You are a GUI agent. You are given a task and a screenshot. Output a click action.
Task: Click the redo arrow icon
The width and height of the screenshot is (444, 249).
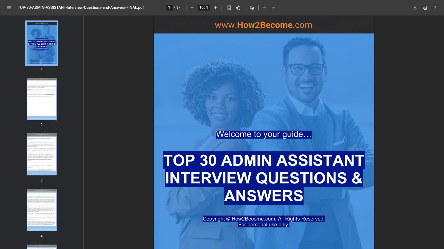274,8
